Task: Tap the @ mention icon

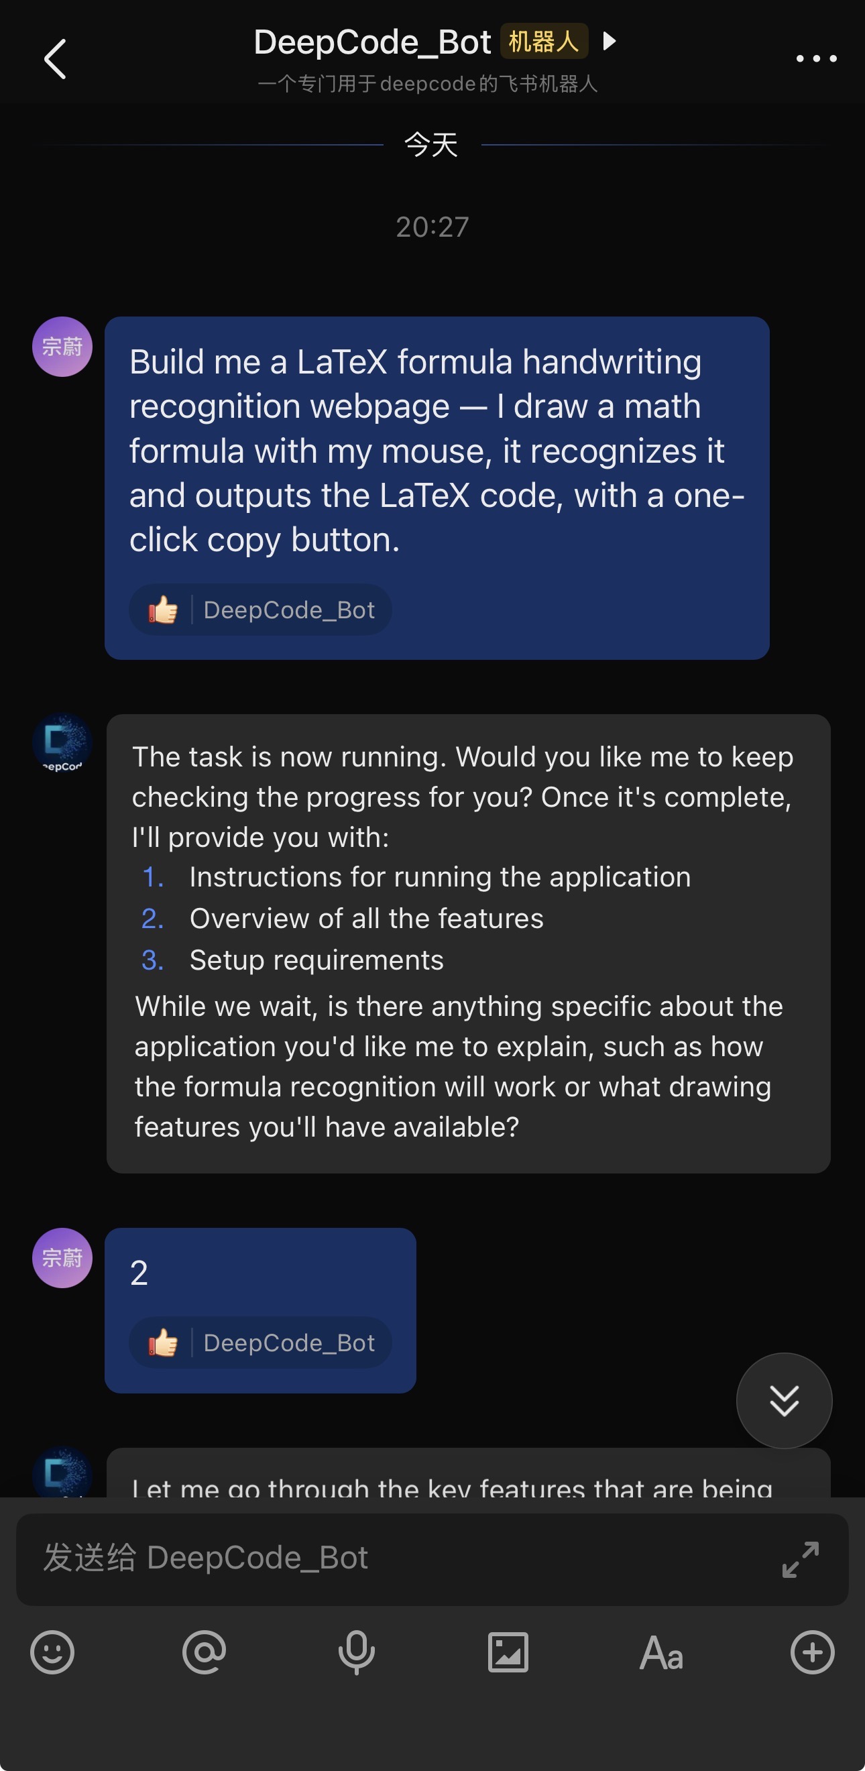Action: (205, 1652)
